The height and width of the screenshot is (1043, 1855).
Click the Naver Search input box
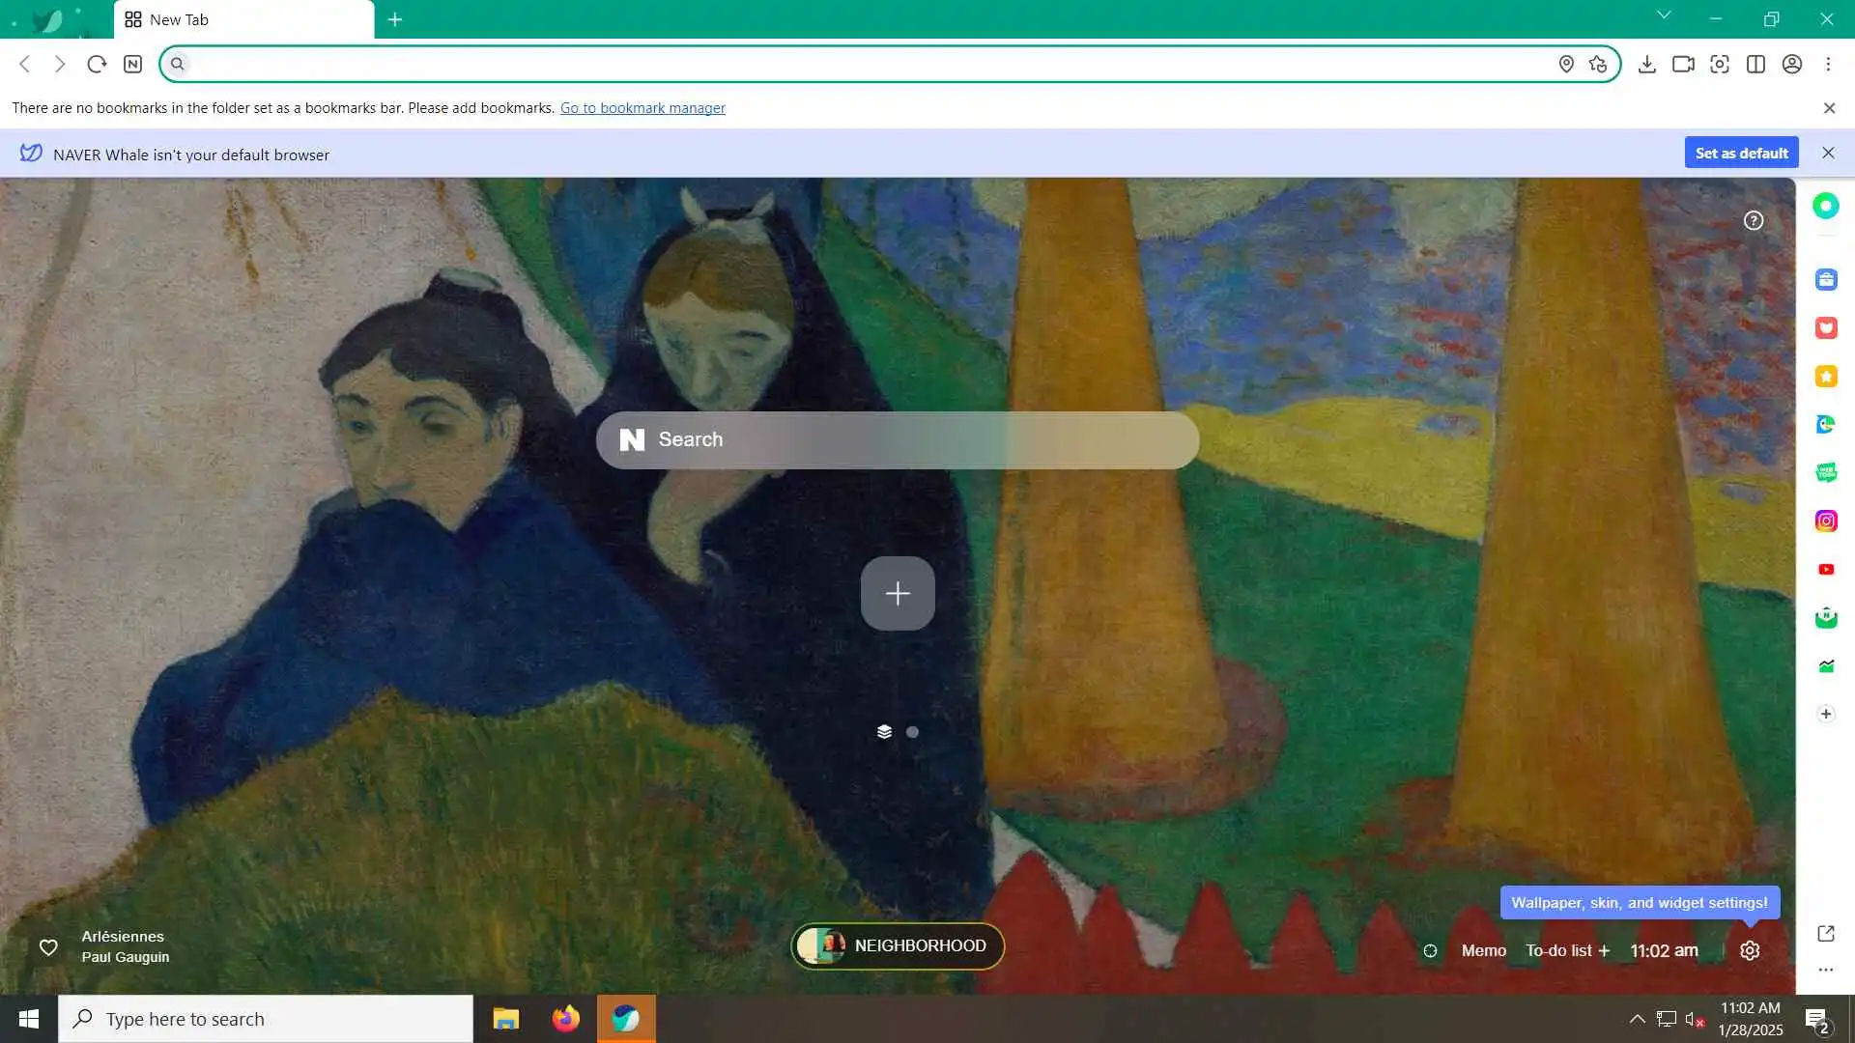(x=897, y=440)
